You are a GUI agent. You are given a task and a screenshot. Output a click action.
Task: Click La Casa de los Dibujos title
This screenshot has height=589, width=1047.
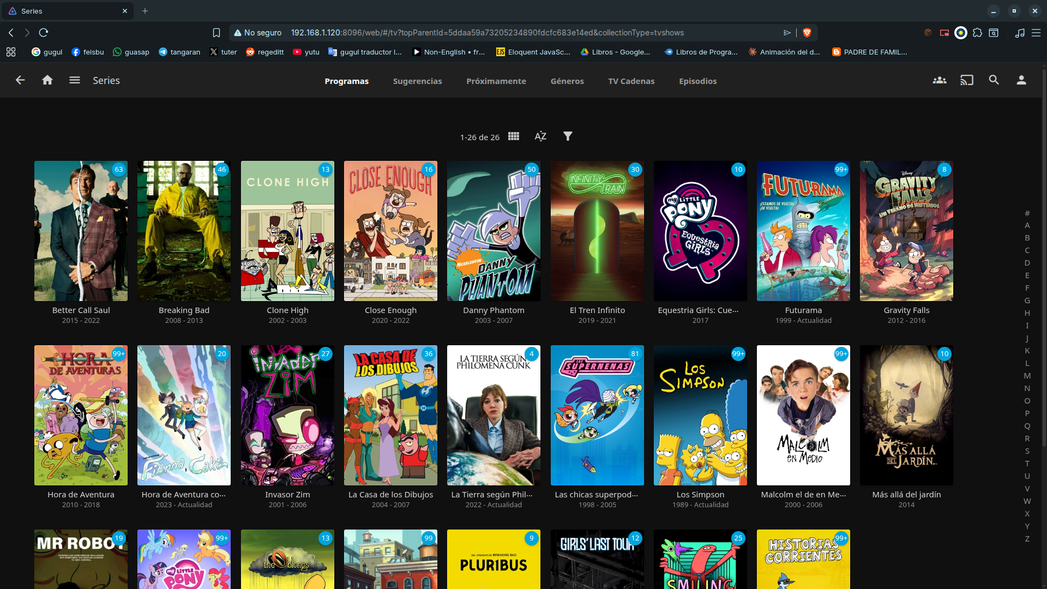click(x=390, y=494)
